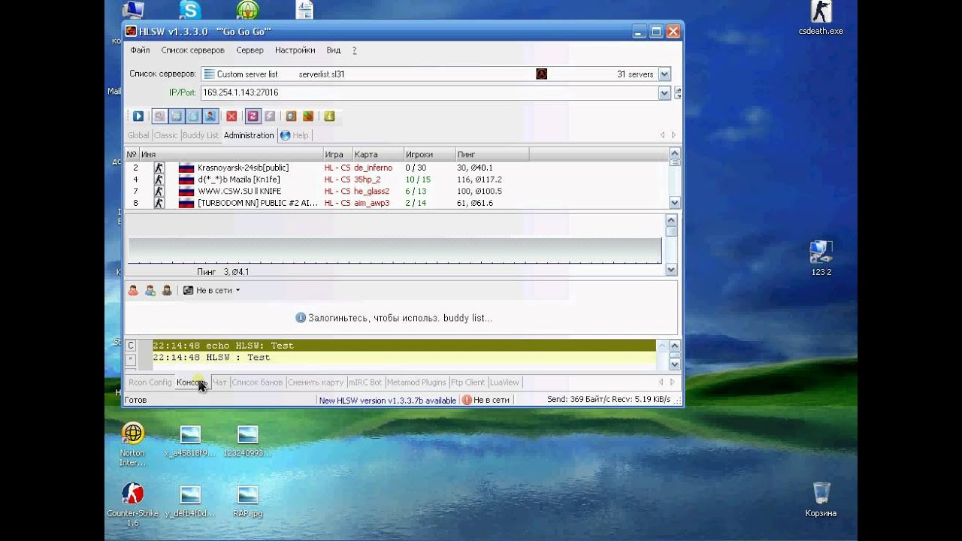
Task: Toggle the magnifier search panel button
Action: (x=159, y=116)
